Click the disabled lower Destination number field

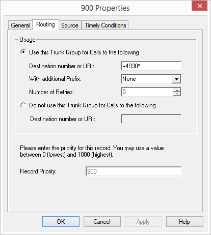click(x=151, y=119)
